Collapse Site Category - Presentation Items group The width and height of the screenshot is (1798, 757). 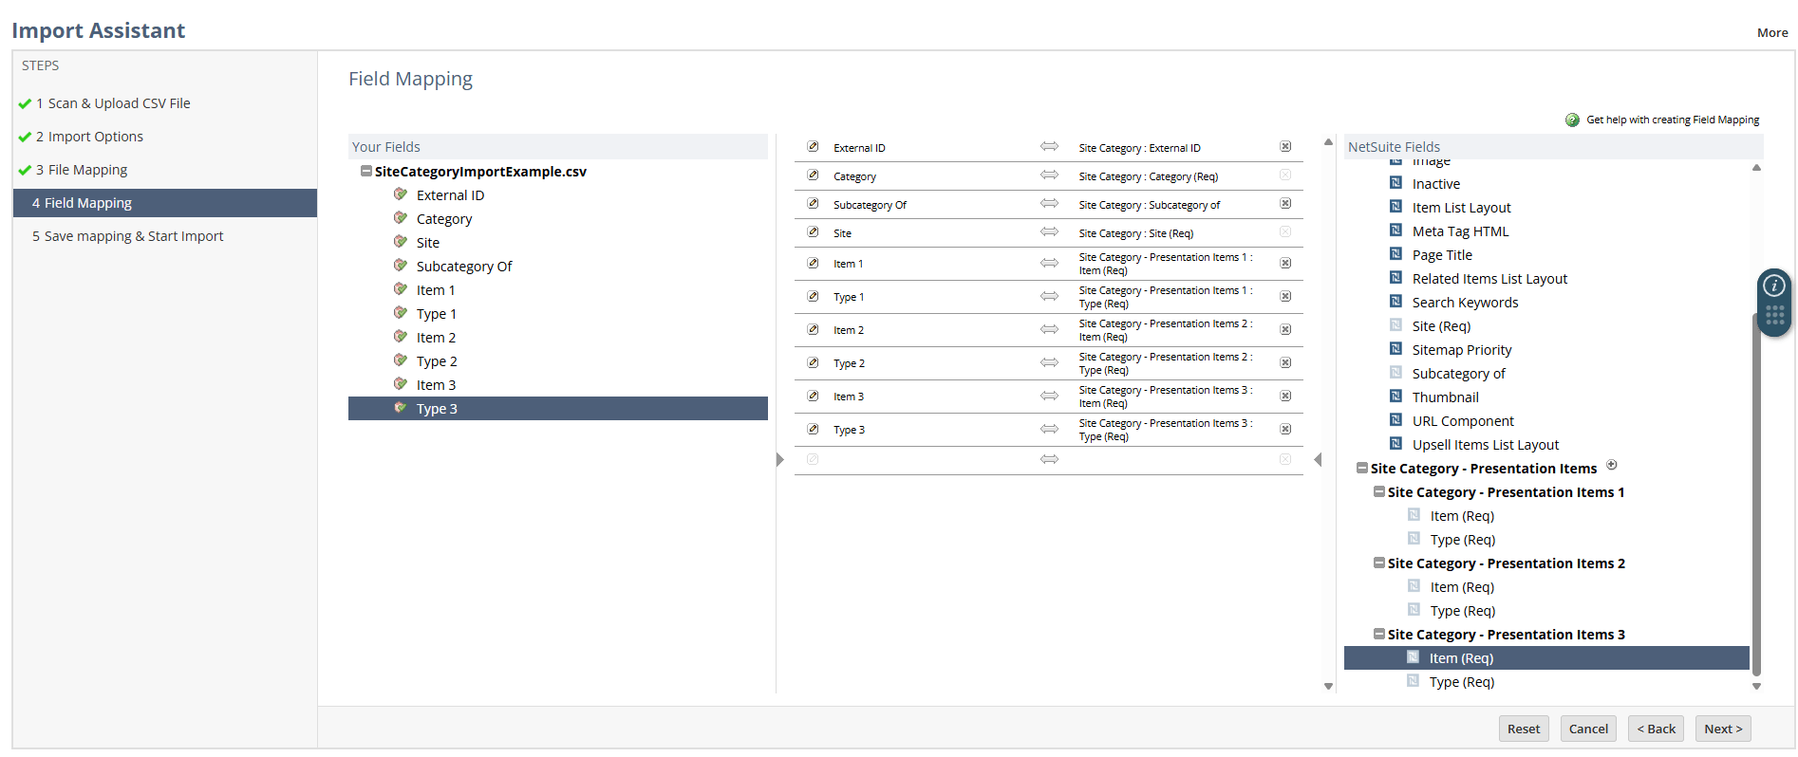(x=1362, y=468)
